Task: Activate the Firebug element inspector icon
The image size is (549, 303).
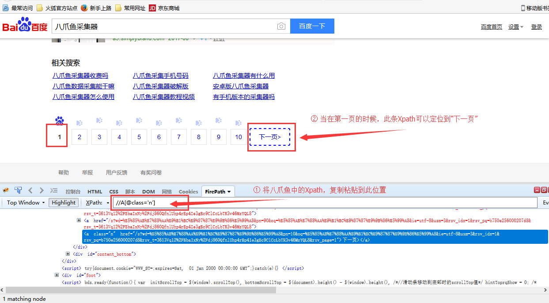Action: point(18,190)
